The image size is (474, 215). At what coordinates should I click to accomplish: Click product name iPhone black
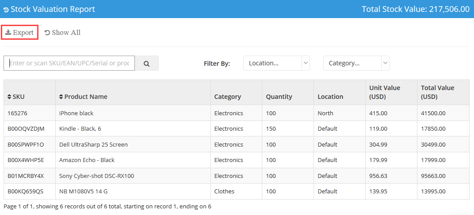(76, 113)
